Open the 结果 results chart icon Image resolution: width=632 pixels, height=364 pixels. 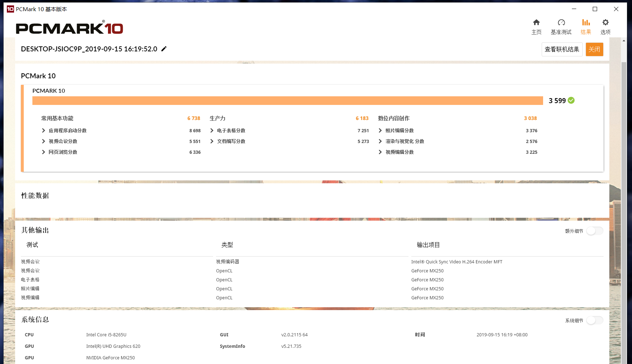586,22
